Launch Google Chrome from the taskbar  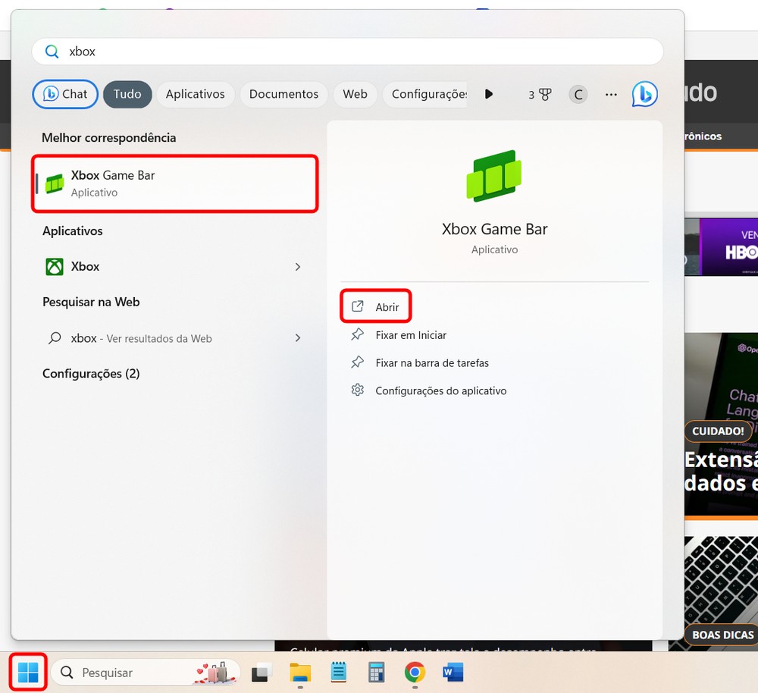click(x=414, y=673)
